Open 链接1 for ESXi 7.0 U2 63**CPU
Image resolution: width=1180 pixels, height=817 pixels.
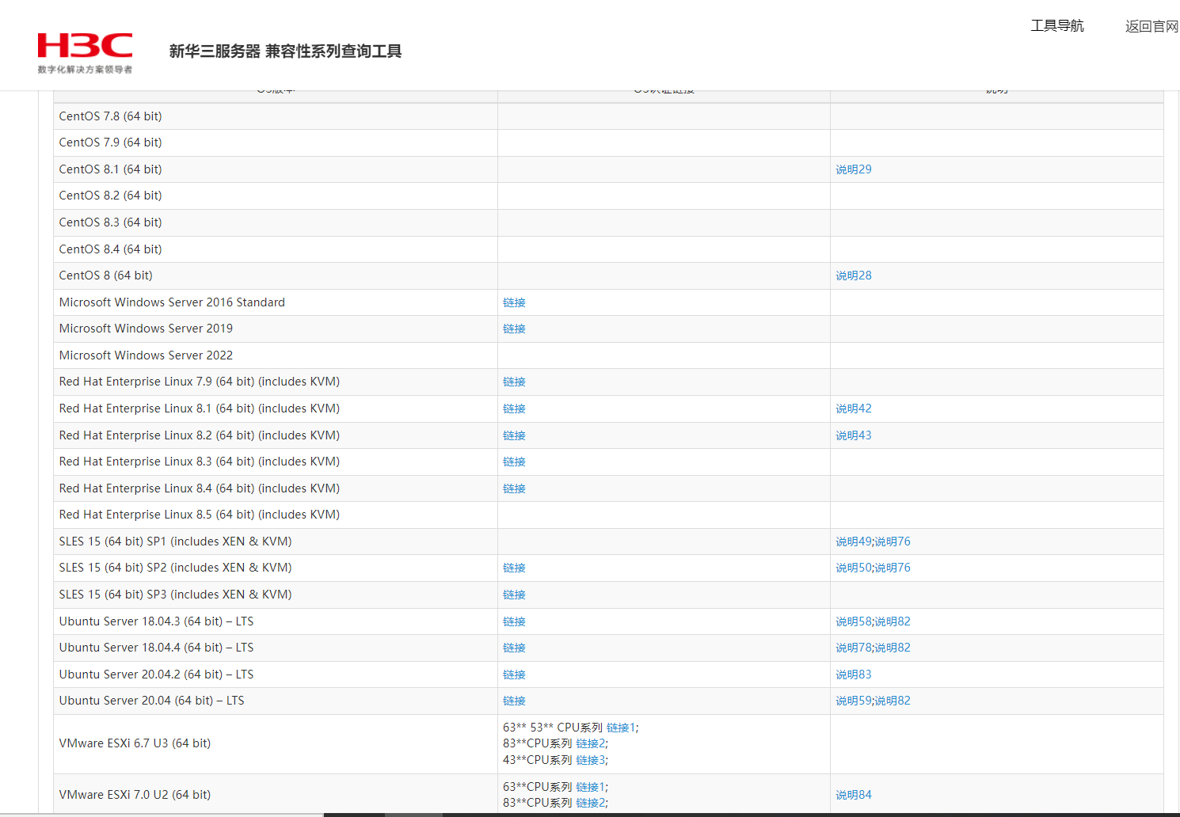pos(591,787)
